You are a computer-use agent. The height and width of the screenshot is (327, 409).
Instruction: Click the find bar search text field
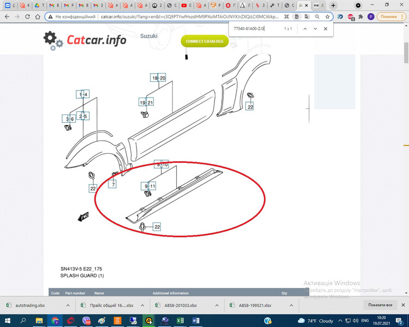click(x=254, y=28)
